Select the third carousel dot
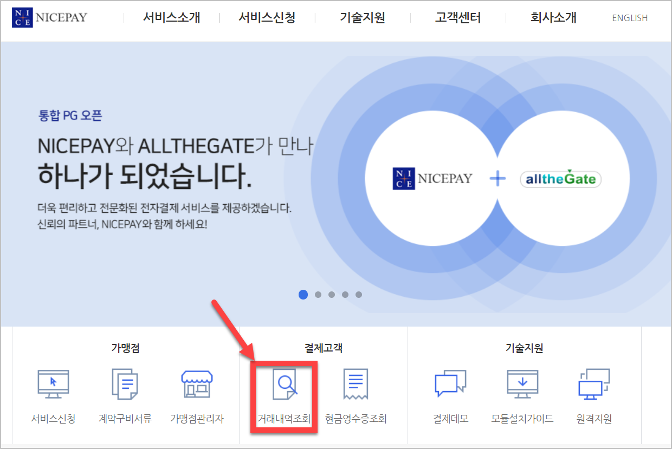Image resolution: width=672 pixels, height=449 pixels. pyautogui.click(x=332, y=295)
